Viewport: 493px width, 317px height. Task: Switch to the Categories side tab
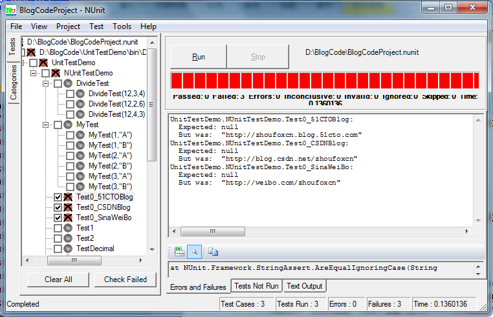(13, 83)
